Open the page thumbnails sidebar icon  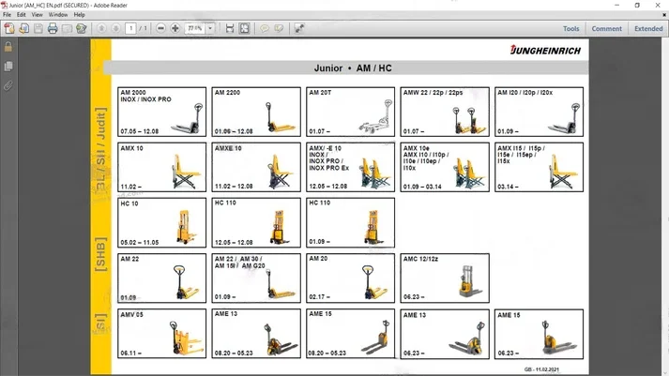(8, 67)
